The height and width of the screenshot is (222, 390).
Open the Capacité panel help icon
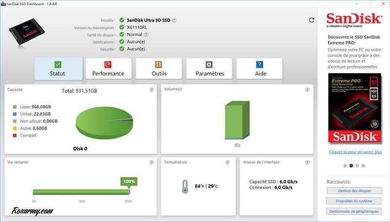click(x=152, y=90)
